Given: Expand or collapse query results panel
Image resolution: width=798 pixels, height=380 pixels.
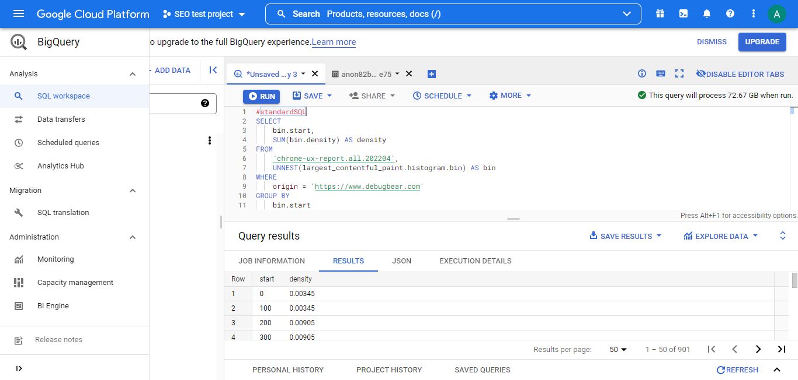Looking at the screenshot, I should pyautogui.click(x=783, y=236).
